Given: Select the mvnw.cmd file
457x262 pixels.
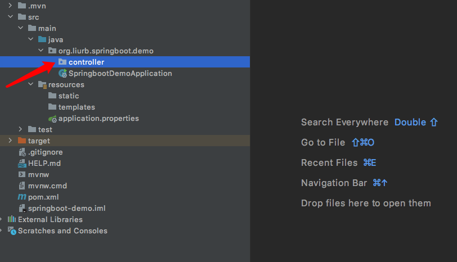Looking at the screenshot, I should pos(125,186).
